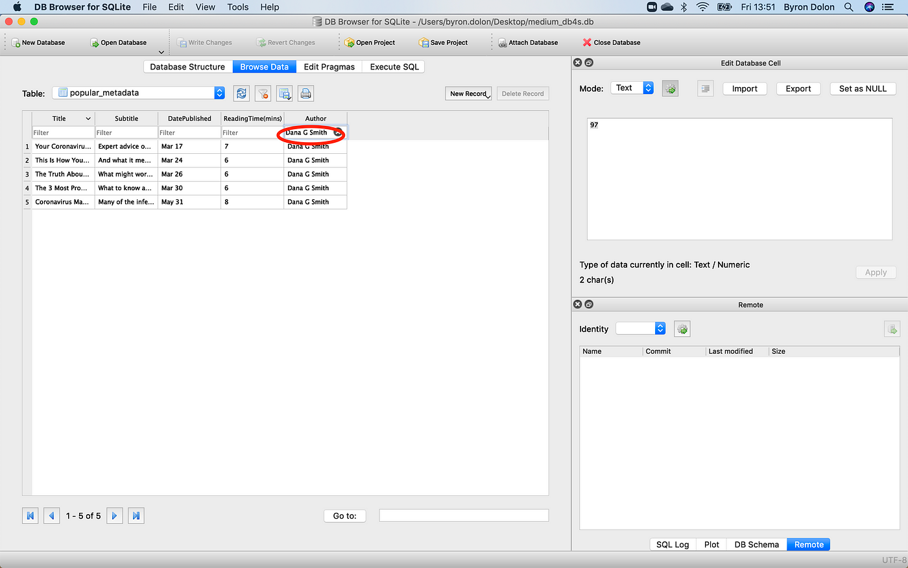
Task: Focus the Go to record number field
Action: [x=464, y=515]
